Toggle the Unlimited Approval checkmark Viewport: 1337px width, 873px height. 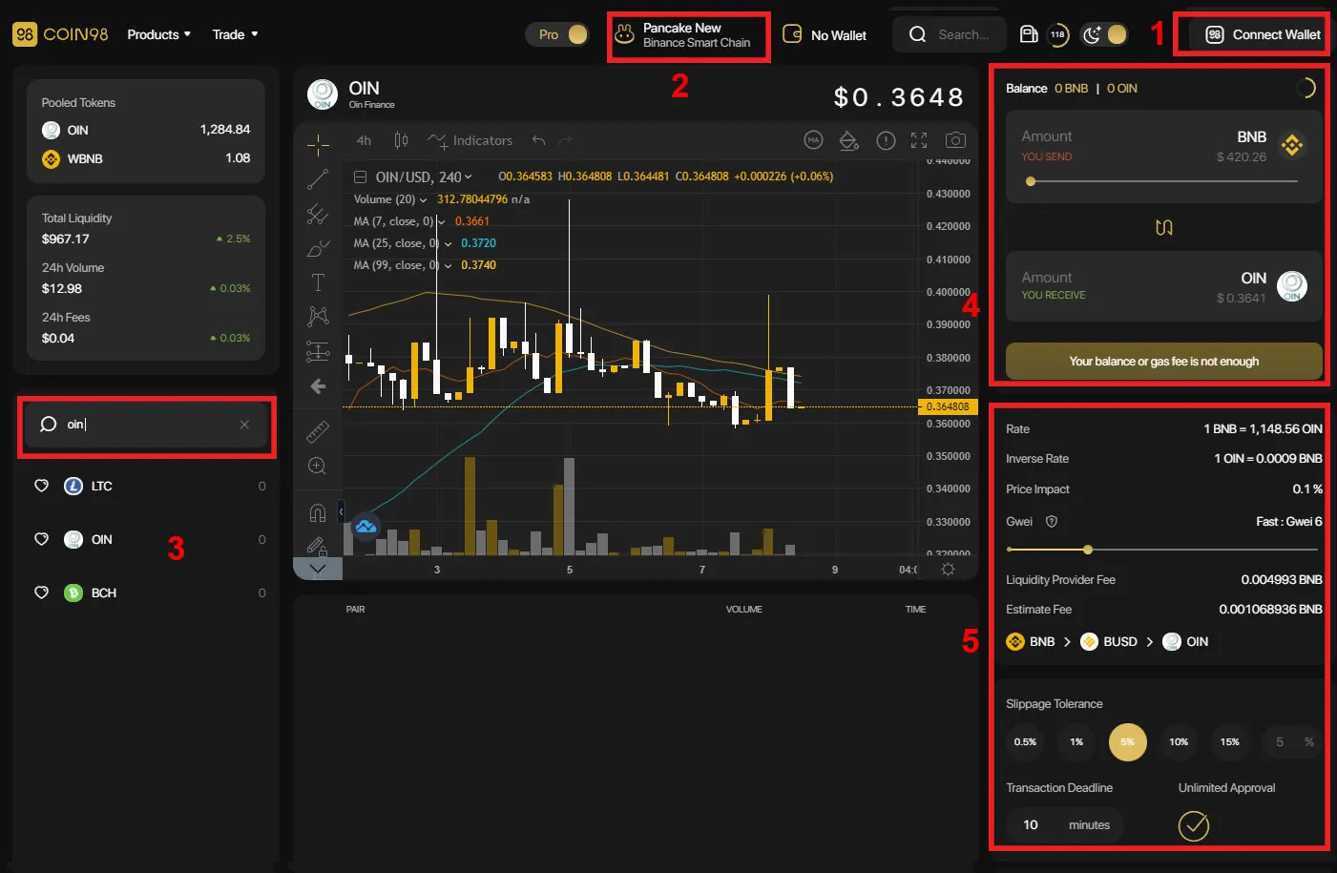[x=1194, y=825]
